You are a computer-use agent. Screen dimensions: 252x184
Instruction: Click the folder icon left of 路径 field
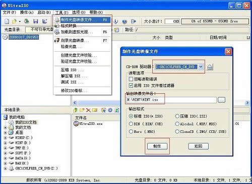coord(116,30)
